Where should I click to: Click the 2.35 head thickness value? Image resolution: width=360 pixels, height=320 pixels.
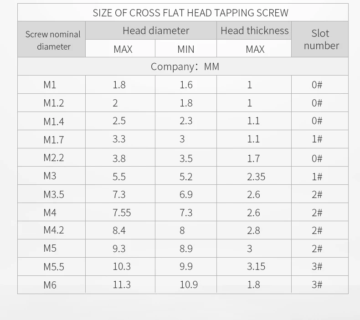point(256,177)
